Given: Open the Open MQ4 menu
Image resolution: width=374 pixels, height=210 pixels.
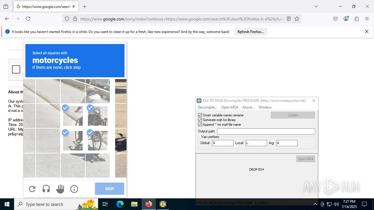Looking at the screenshot, I should (230, 107).
